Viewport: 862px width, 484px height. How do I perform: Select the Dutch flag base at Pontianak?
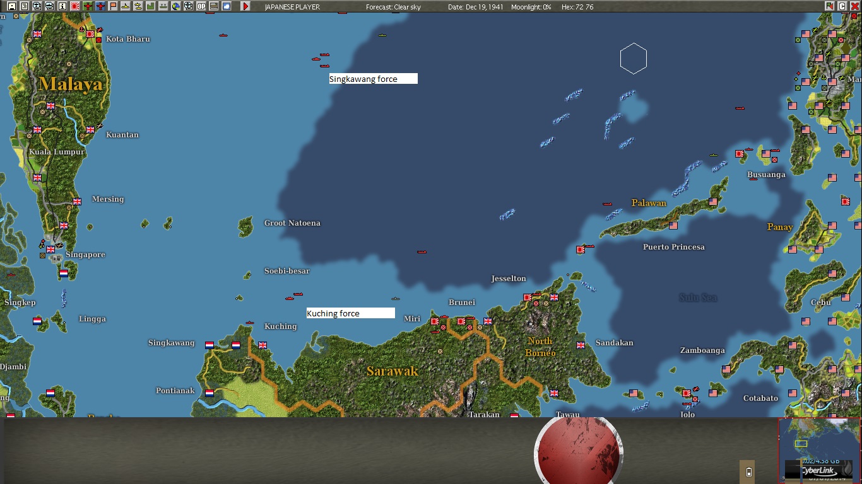pyautogui.click(x=210, y=393)
